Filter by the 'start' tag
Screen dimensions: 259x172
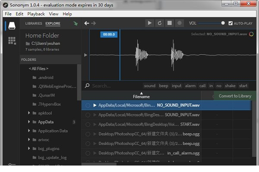pos(243,86)
